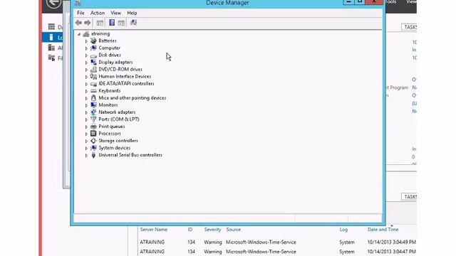Select the DVD/CD-ROM drives icon

tap(93, 70)
